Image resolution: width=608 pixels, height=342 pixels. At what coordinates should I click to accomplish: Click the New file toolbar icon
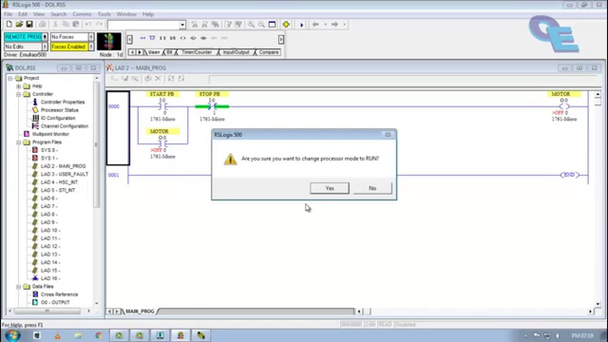click(x=9, y=24)
